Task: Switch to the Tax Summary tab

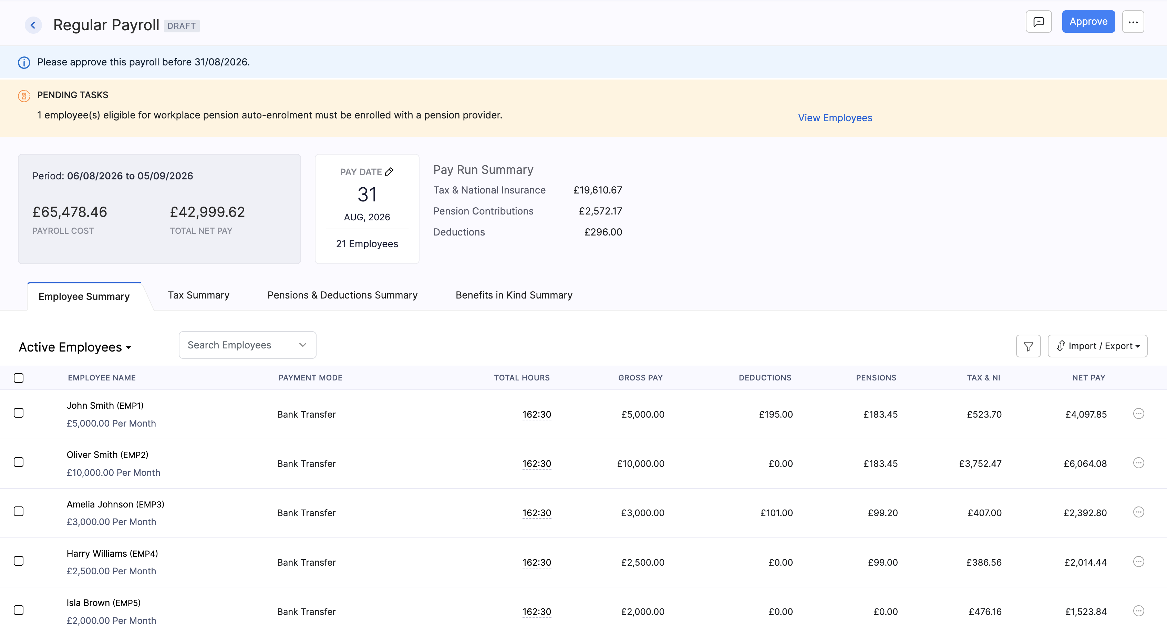Action: [x=198, y=295]
